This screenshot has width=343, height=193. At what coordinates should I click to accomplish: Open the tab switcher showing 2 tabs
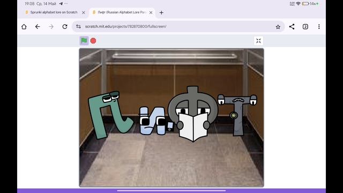coord(305,27)
